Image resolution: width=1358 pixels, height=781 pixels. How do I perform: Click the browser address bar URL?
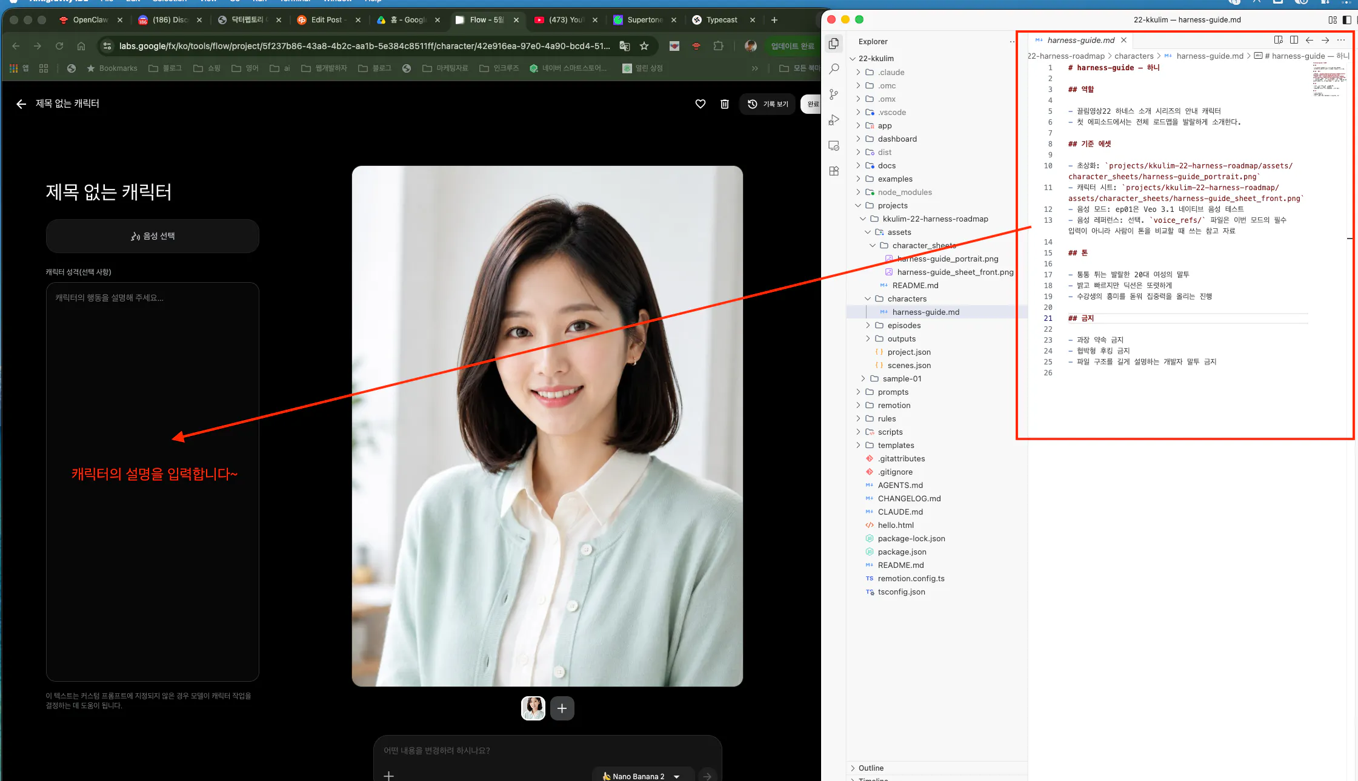(364, 46)
